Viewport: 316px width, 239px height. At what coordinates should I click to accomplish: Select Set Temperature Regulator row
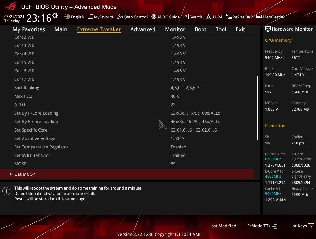(127, 147)
